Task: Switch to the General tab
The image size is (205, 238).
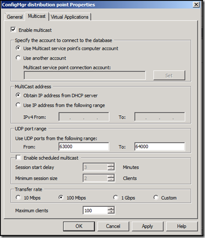Action: click(15, 17)
